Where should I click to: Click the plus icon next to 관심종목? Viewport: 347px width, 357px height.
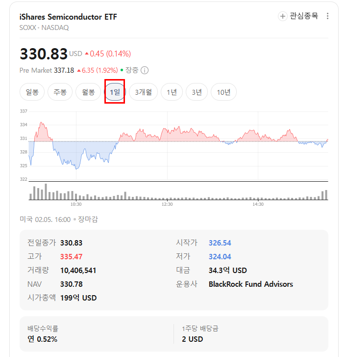282,16
